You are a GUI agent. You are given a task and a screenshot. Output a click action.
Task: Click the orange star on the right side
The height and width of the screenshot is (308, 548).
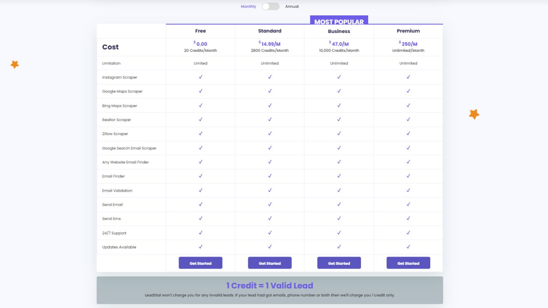coord(474,114)
